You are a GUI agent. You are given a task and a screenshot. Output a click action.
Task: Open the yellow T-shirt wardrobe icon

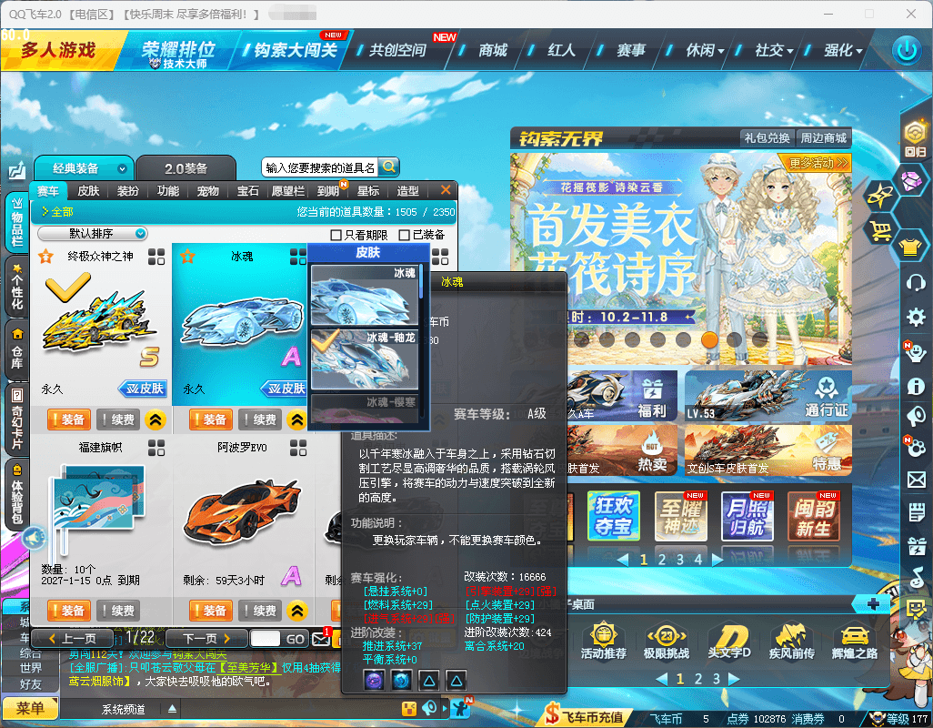pos(910,246)
